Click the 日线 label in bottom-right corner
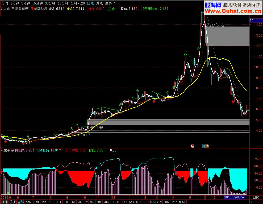This screenshot has width=263, height=204. pyautogui.click(x=256, y=197)
